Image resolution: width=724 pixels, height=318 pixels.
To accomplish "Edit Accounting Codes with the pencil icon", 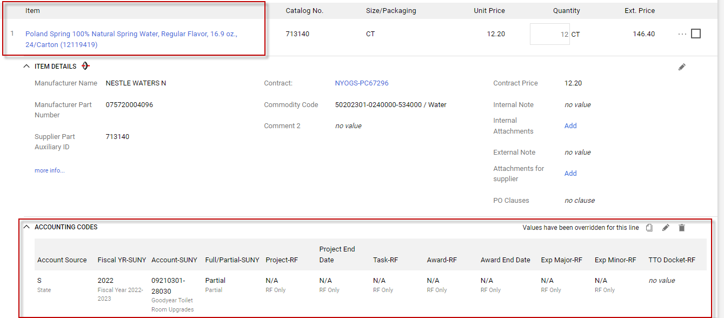I will point(666,228).
